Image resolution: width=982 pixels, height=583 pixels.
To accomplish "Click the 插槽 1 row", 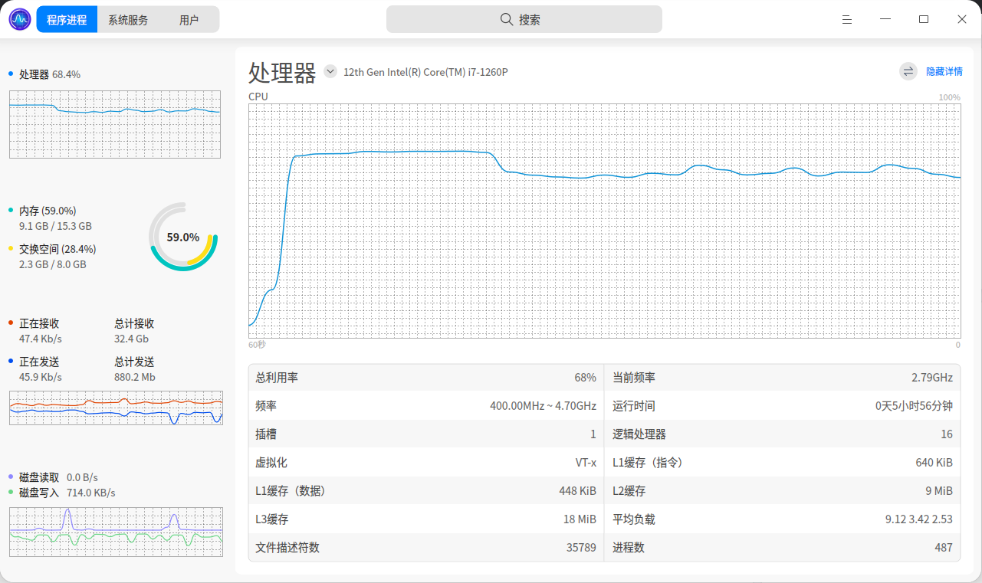I will [x=426, y=434].
